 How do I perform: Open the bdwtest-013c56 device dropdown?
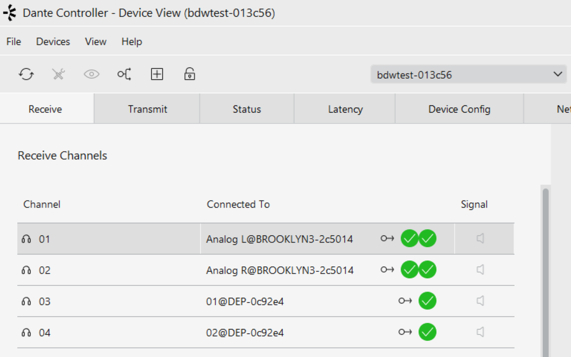pyautogui.click(x=468, y=75)
